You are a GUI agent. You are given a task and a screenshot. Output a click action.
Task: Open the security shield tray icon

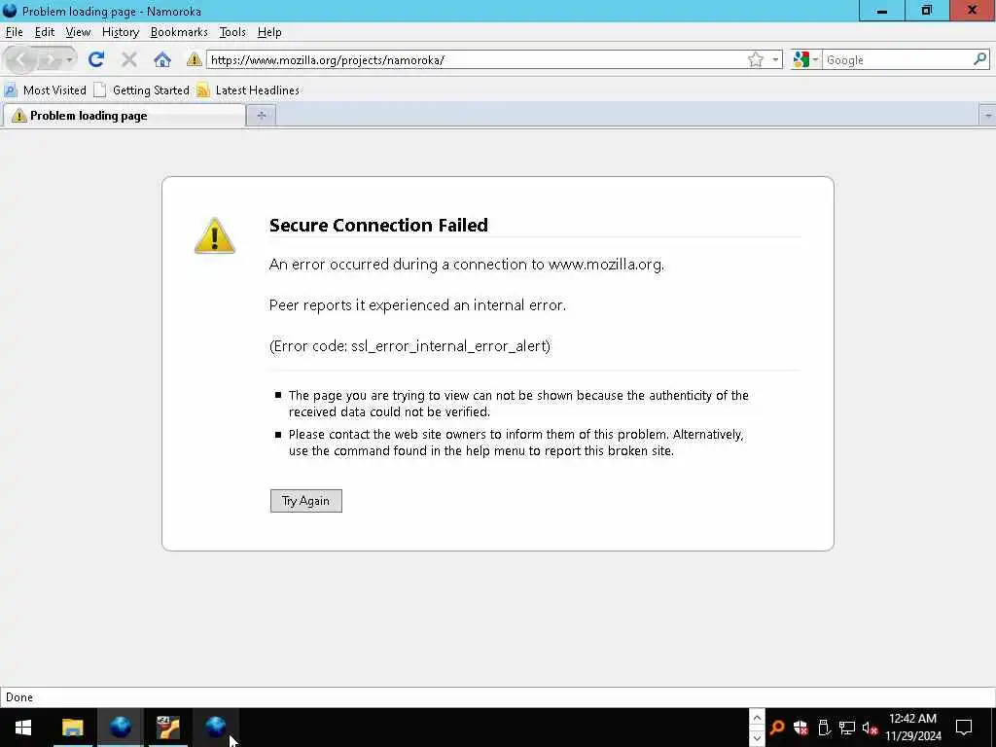pos(800,728)
